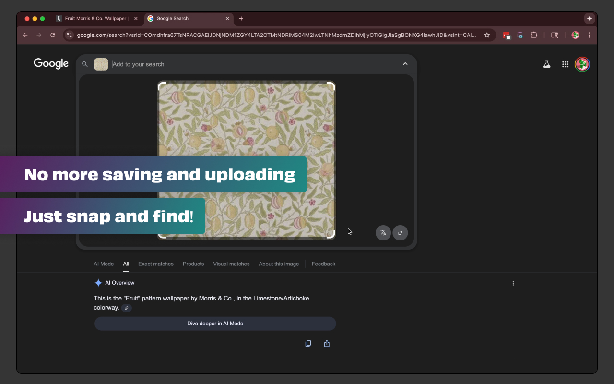Click the Gemini sparkle icon in tab strip

pyautogui.click(x=590, y=18)
